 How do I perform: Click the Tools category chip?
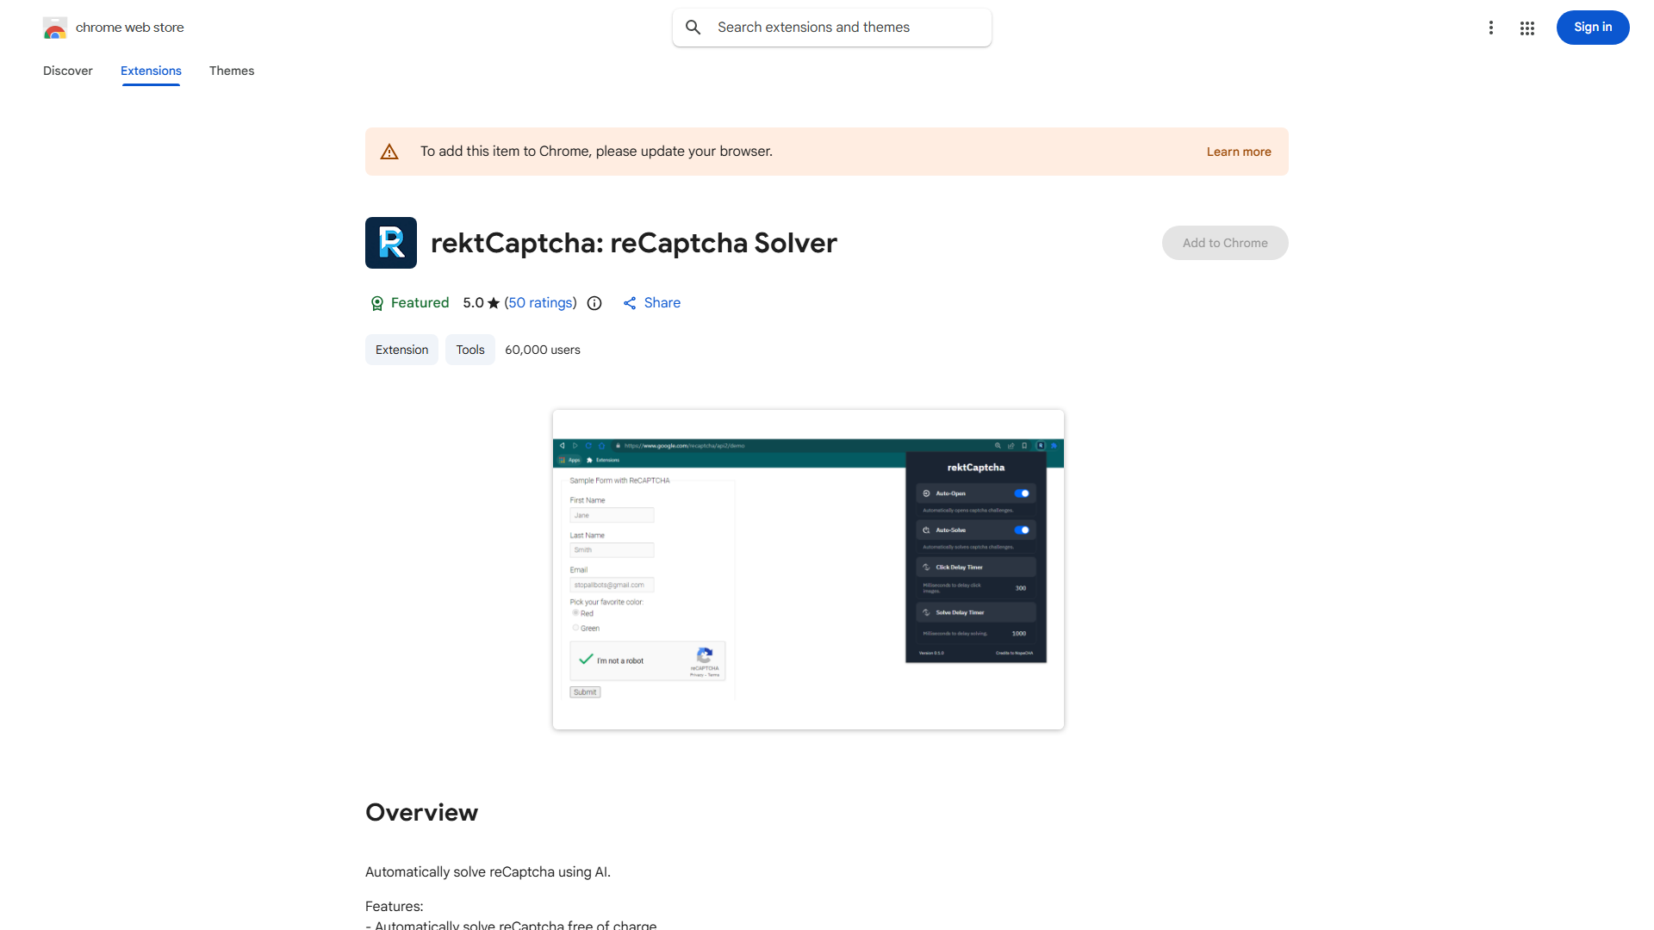(x=469, y=350)
